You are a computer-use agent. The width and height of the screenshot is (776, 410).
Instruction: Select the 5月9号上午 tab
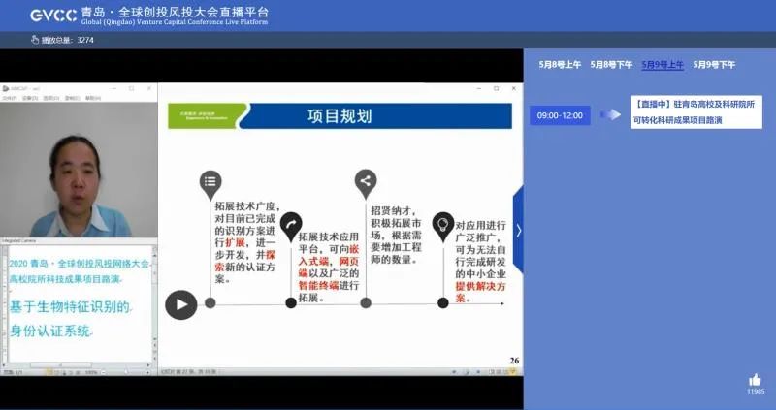coord(663,65)
